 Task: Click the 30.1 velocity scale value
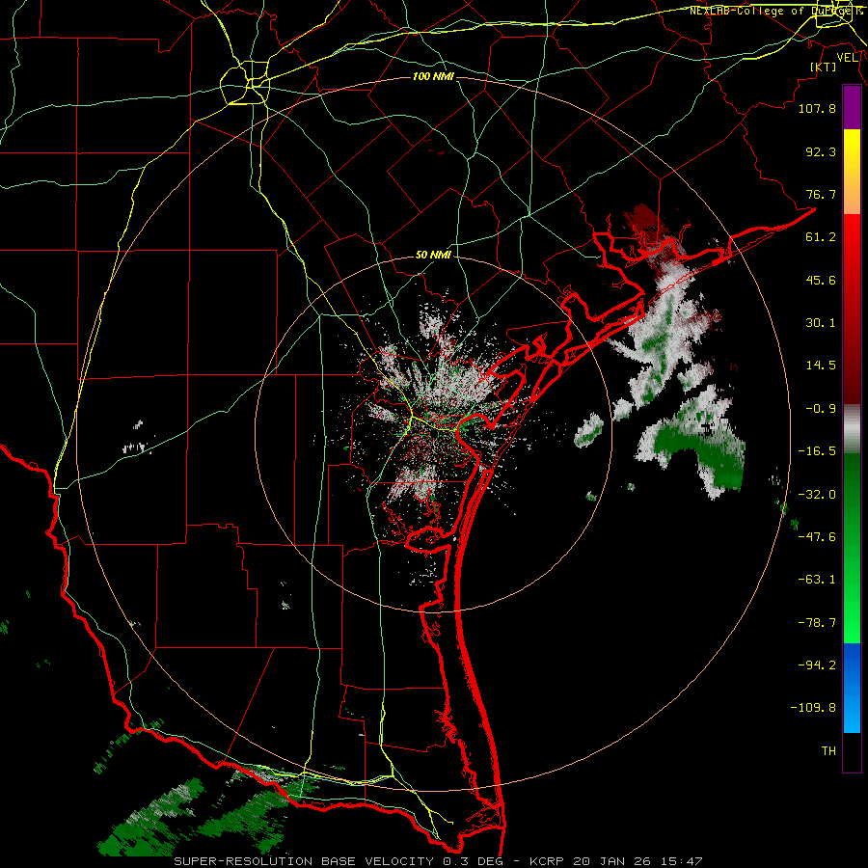[821, 323]
